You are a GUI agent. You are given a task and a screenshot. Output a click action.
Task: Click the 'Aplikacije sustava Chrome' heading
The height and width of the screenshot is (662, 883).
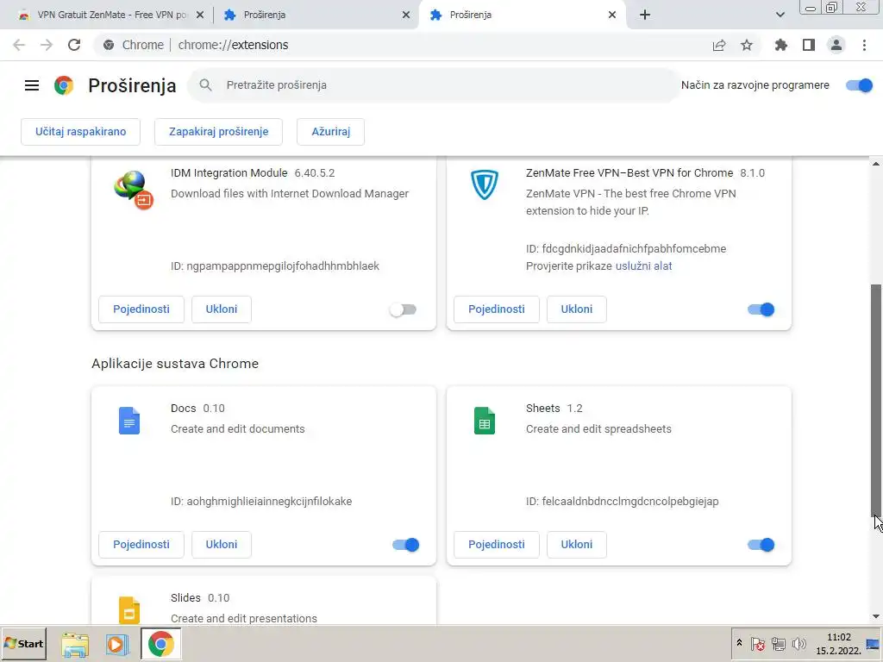(x=175, y=364)
